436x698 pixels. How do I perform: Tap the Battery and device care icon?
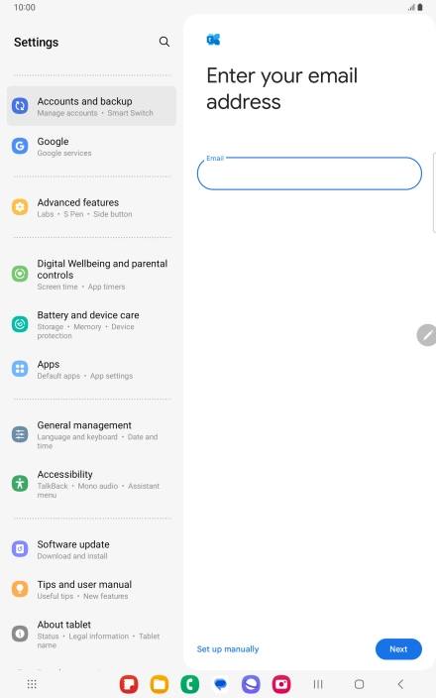tap(20, 324)
